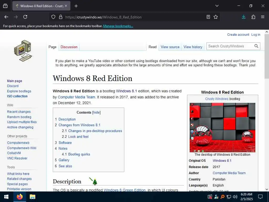This screenshot has width=269, height=202.
Task: Click Random bootleg link
Action: click(x=19, y=117)
